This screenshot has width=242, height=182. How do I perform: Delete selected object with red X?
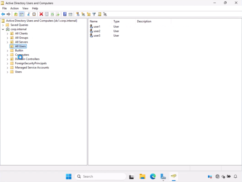pyautogui.click(x=41, y=14)
